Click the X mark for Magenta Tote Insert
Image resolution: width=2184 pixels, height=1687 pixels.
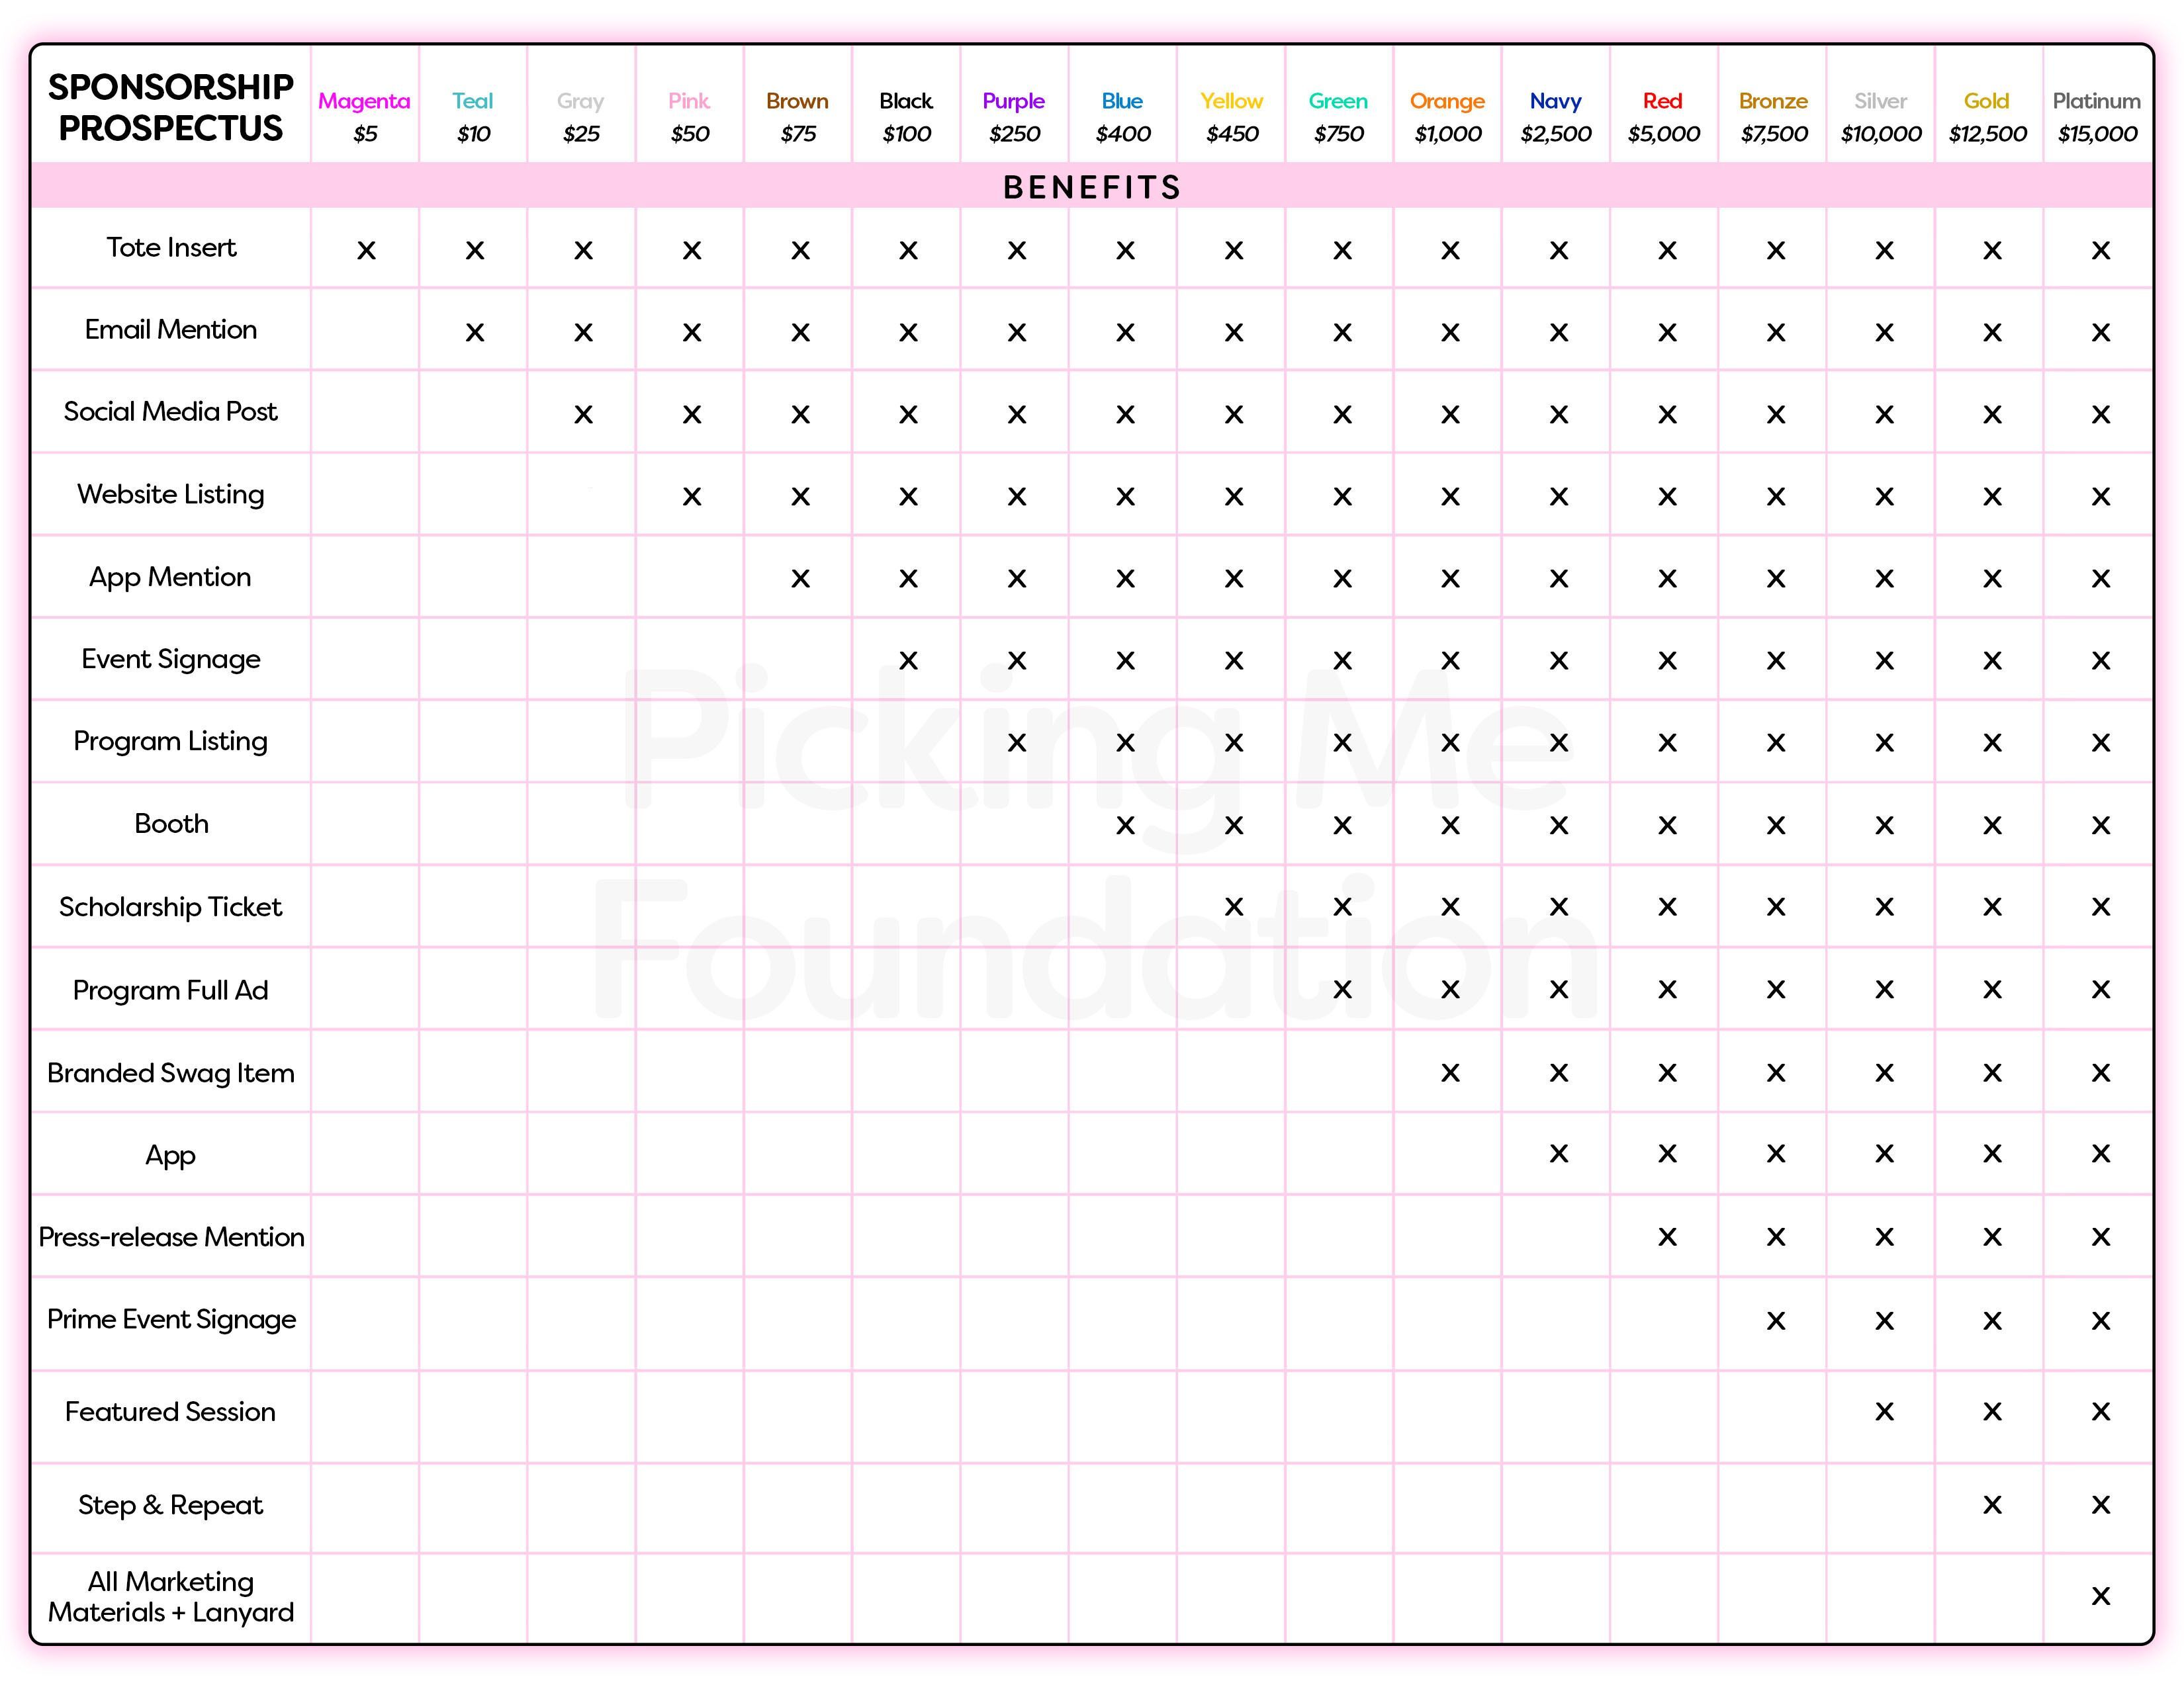pyautogui.click(x=366, y=251)
